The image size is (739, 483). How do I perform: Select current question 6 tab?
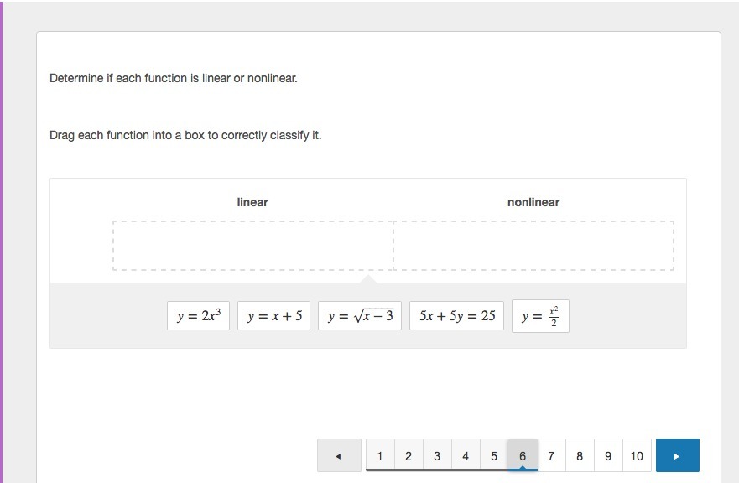click(x=523, y=455)
